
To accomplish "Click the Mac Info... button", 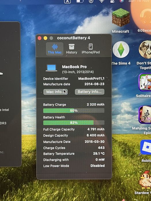I will click(x=56, y=92).
